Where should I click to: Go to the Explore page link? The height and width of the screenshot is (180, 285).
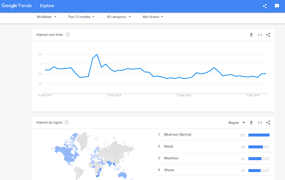47,6
